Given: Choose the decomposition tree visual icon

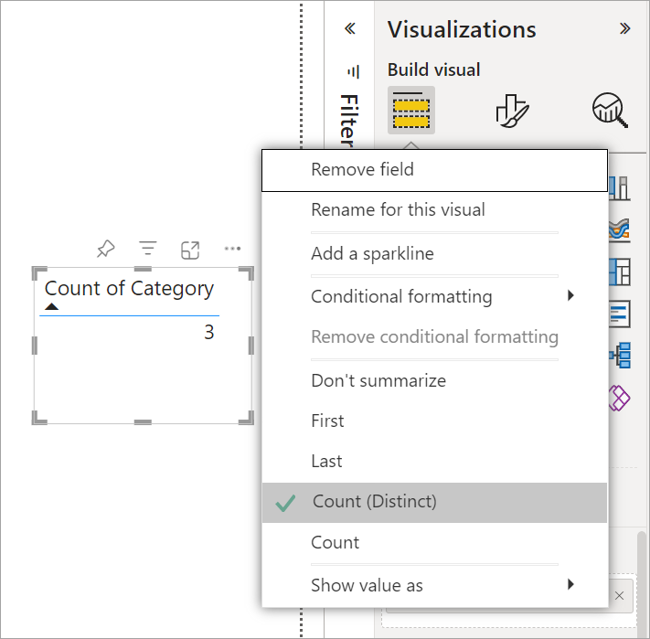Looking at the screenshot, I should coord(619,355).
